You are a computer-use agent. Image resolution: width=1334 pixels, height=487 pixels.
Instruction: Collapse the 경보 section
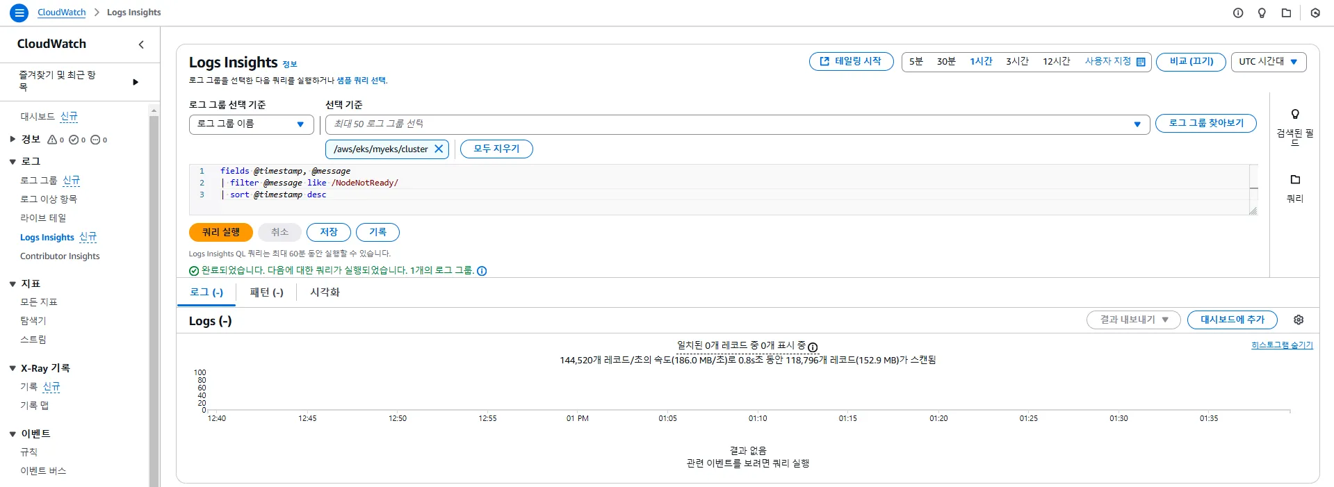13,139
